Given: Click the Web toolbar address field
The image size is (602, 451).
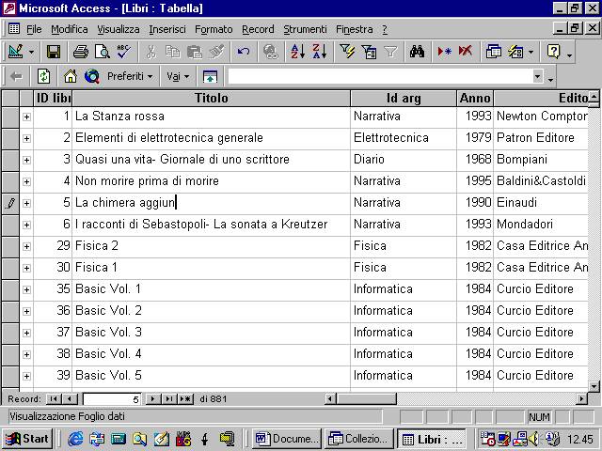Looking at the screenshot, I should point(380,76).
